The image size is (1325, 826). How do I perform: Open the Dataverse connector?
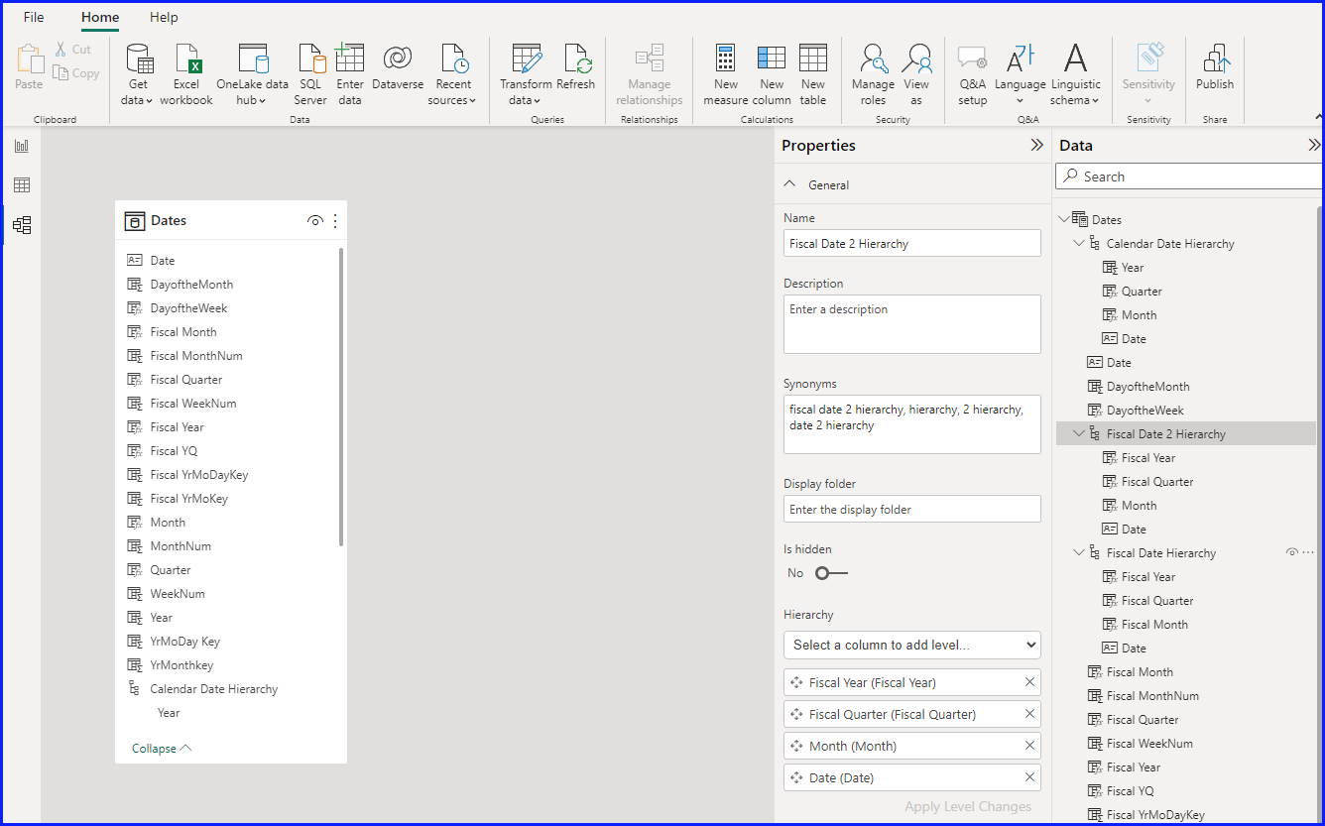tap(398, 67)
